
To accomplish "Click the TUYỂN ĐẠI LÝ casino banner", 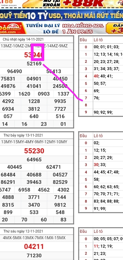I will tap(61, 28).
